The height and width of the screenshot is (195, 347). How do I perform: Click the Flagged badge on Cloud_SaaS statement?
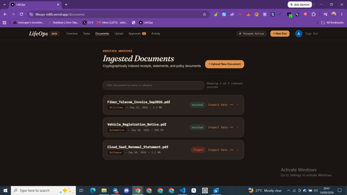tap(198, 150)
